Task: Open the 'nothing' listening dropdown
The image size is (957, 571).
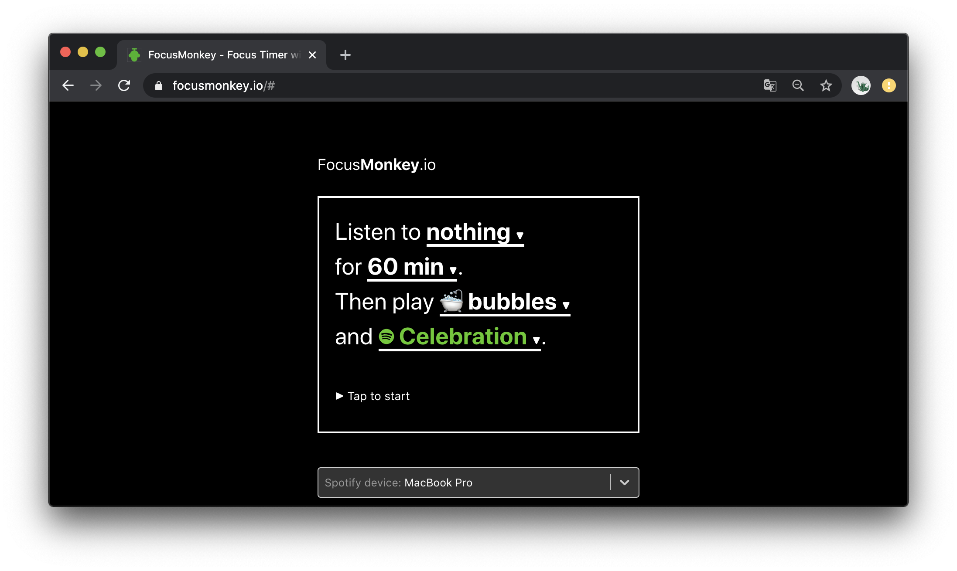Action: pos(475,232)
